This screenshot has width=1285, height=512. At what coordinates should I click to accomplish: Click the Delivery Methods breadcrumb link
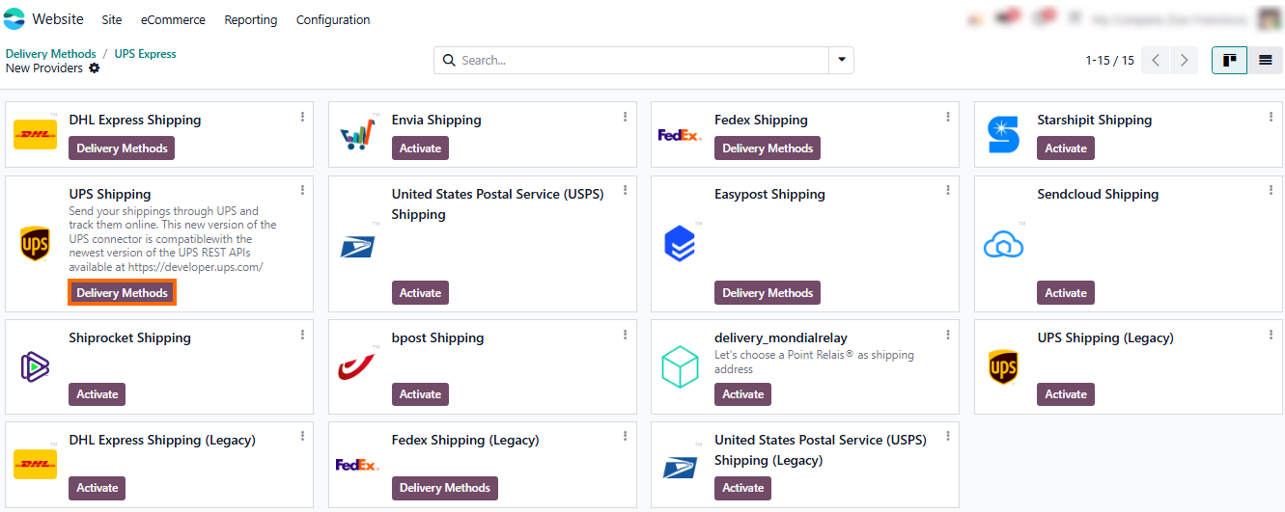point(51,54)
